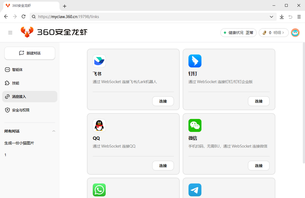Click the 新建对话 button
305x198 pixels.
[x=30, y=53]
